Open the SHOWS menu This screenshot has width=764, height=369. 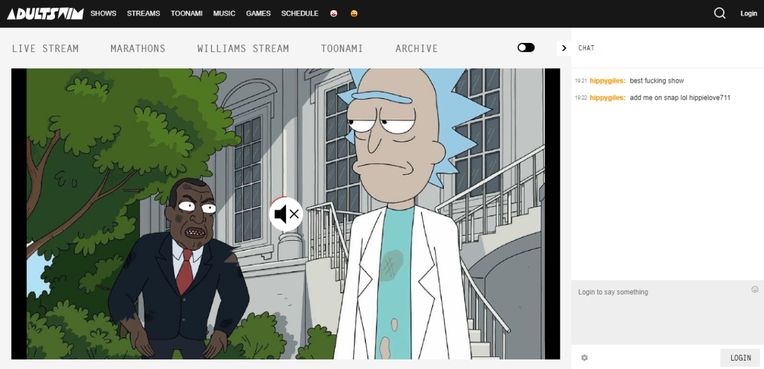tap(103, 13)
